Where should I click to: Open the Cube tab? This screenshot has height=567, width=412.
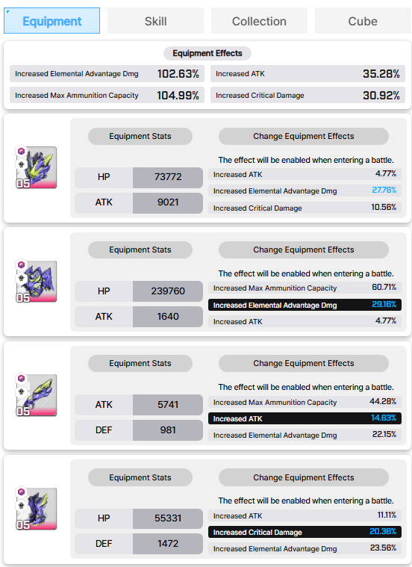[363, 21]
